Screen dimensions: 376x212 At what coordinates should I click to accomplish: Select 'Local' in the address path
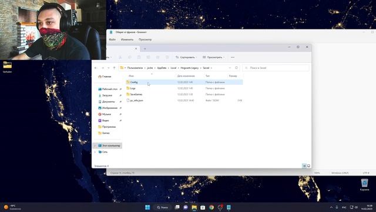pos(173,68)
